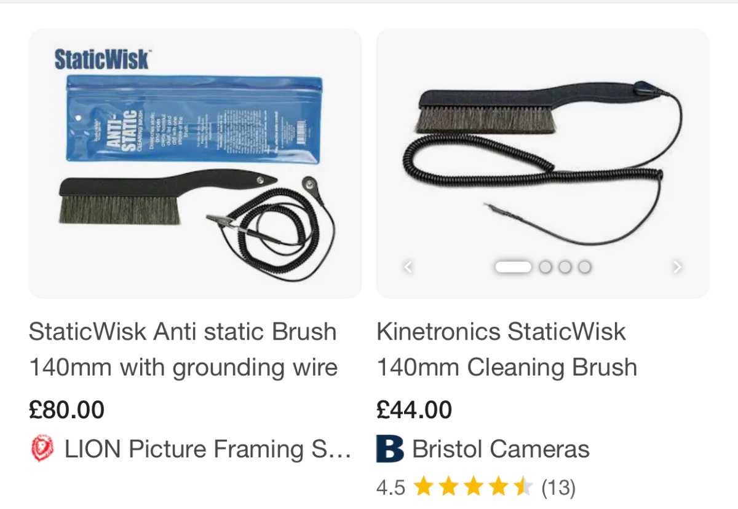Click the StaticWisk brand logo in image
Viewport: 738px width, 509px height.
(x=101, y=60)
